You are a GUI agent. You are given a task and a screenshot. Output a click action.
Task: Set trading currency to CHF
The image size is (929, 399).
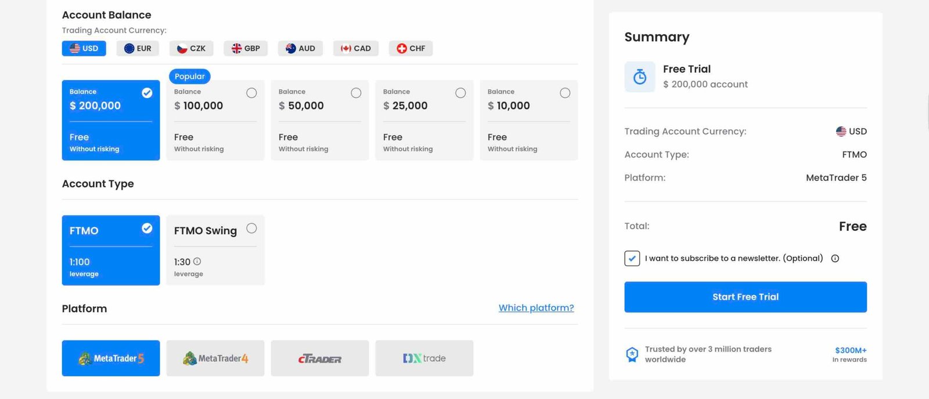pos(411,48)
